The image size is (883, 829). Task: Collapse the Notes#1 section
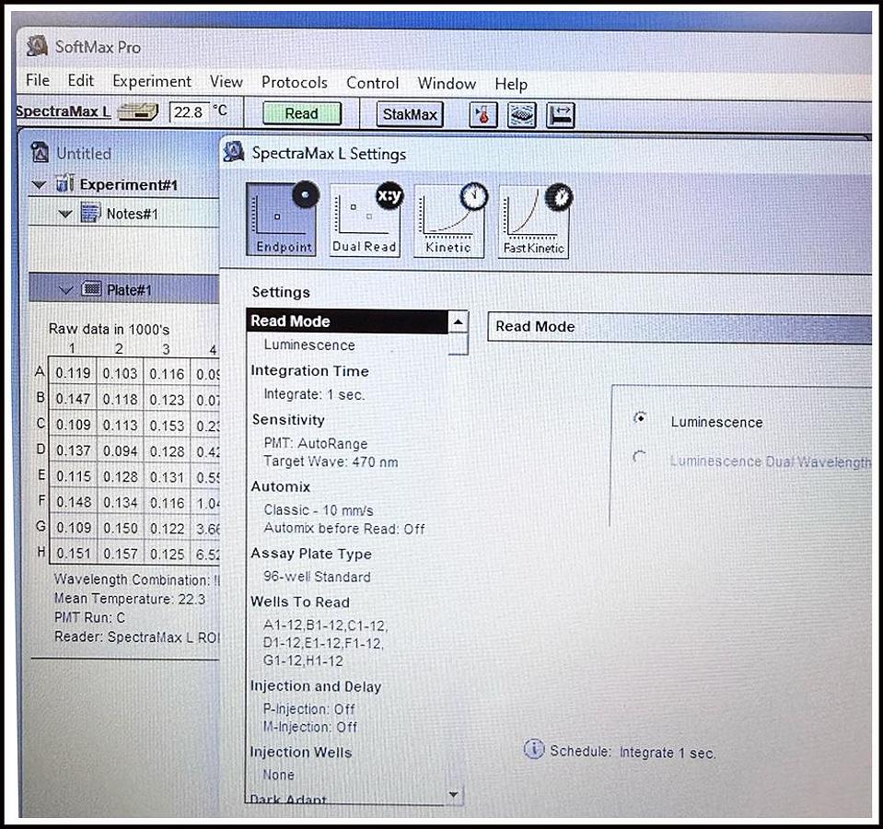pyautogui.click(x=65, y=215)
